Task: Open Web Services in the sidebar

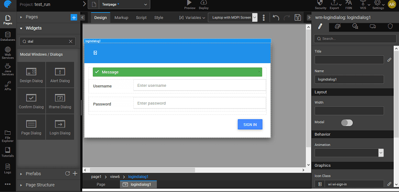Action: pyautogui.click(x=8, y=53)
